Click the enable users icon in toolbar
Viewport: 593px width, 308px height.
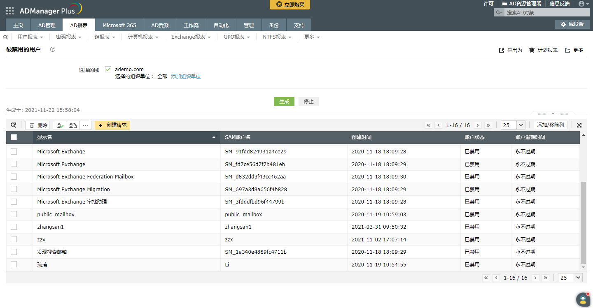60,125
